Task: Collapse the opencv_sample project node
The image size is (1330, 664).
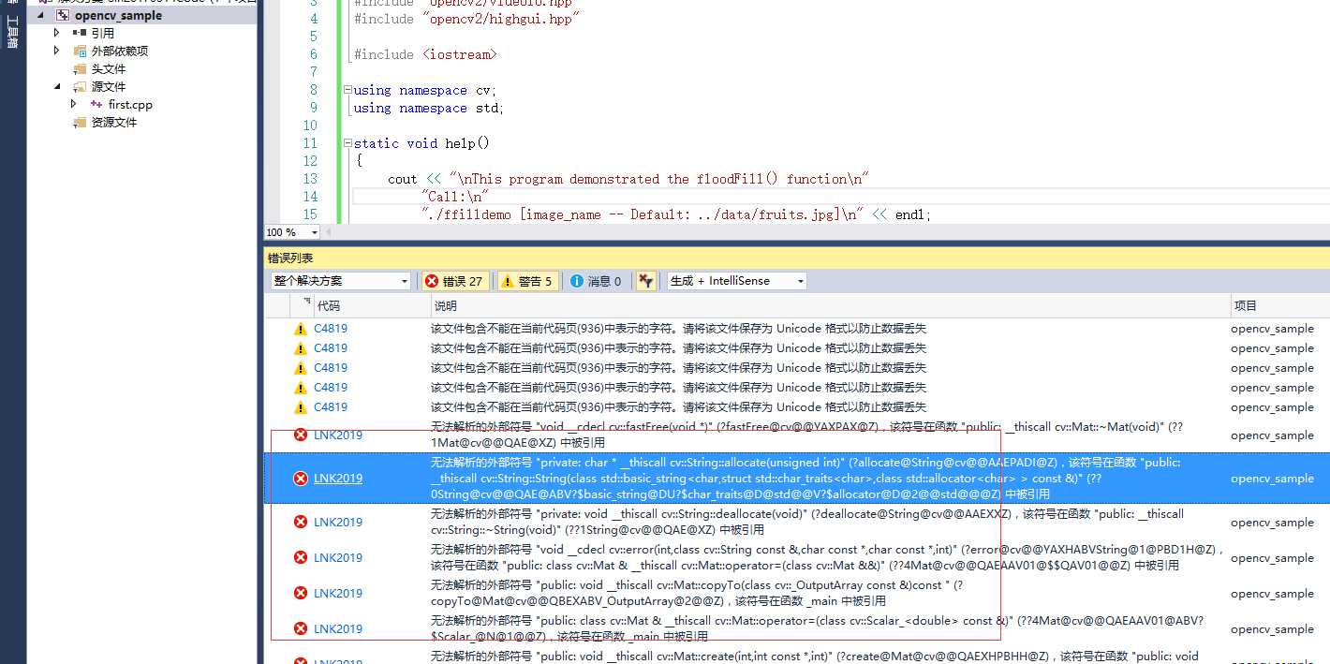Action: [39, 15]
